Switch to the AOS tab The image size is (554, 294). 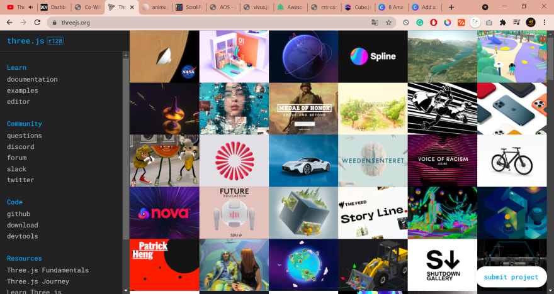click(223, 8)
